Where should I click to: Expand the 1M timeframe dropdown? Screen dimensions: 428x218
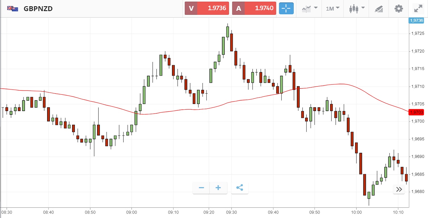click(333, 9)
